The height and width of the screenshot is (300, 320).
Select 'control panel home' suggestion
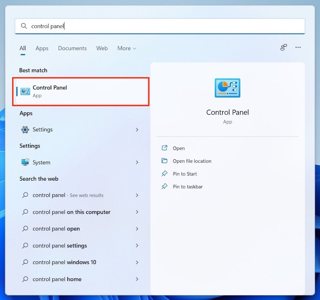click(x=57, y=279)
